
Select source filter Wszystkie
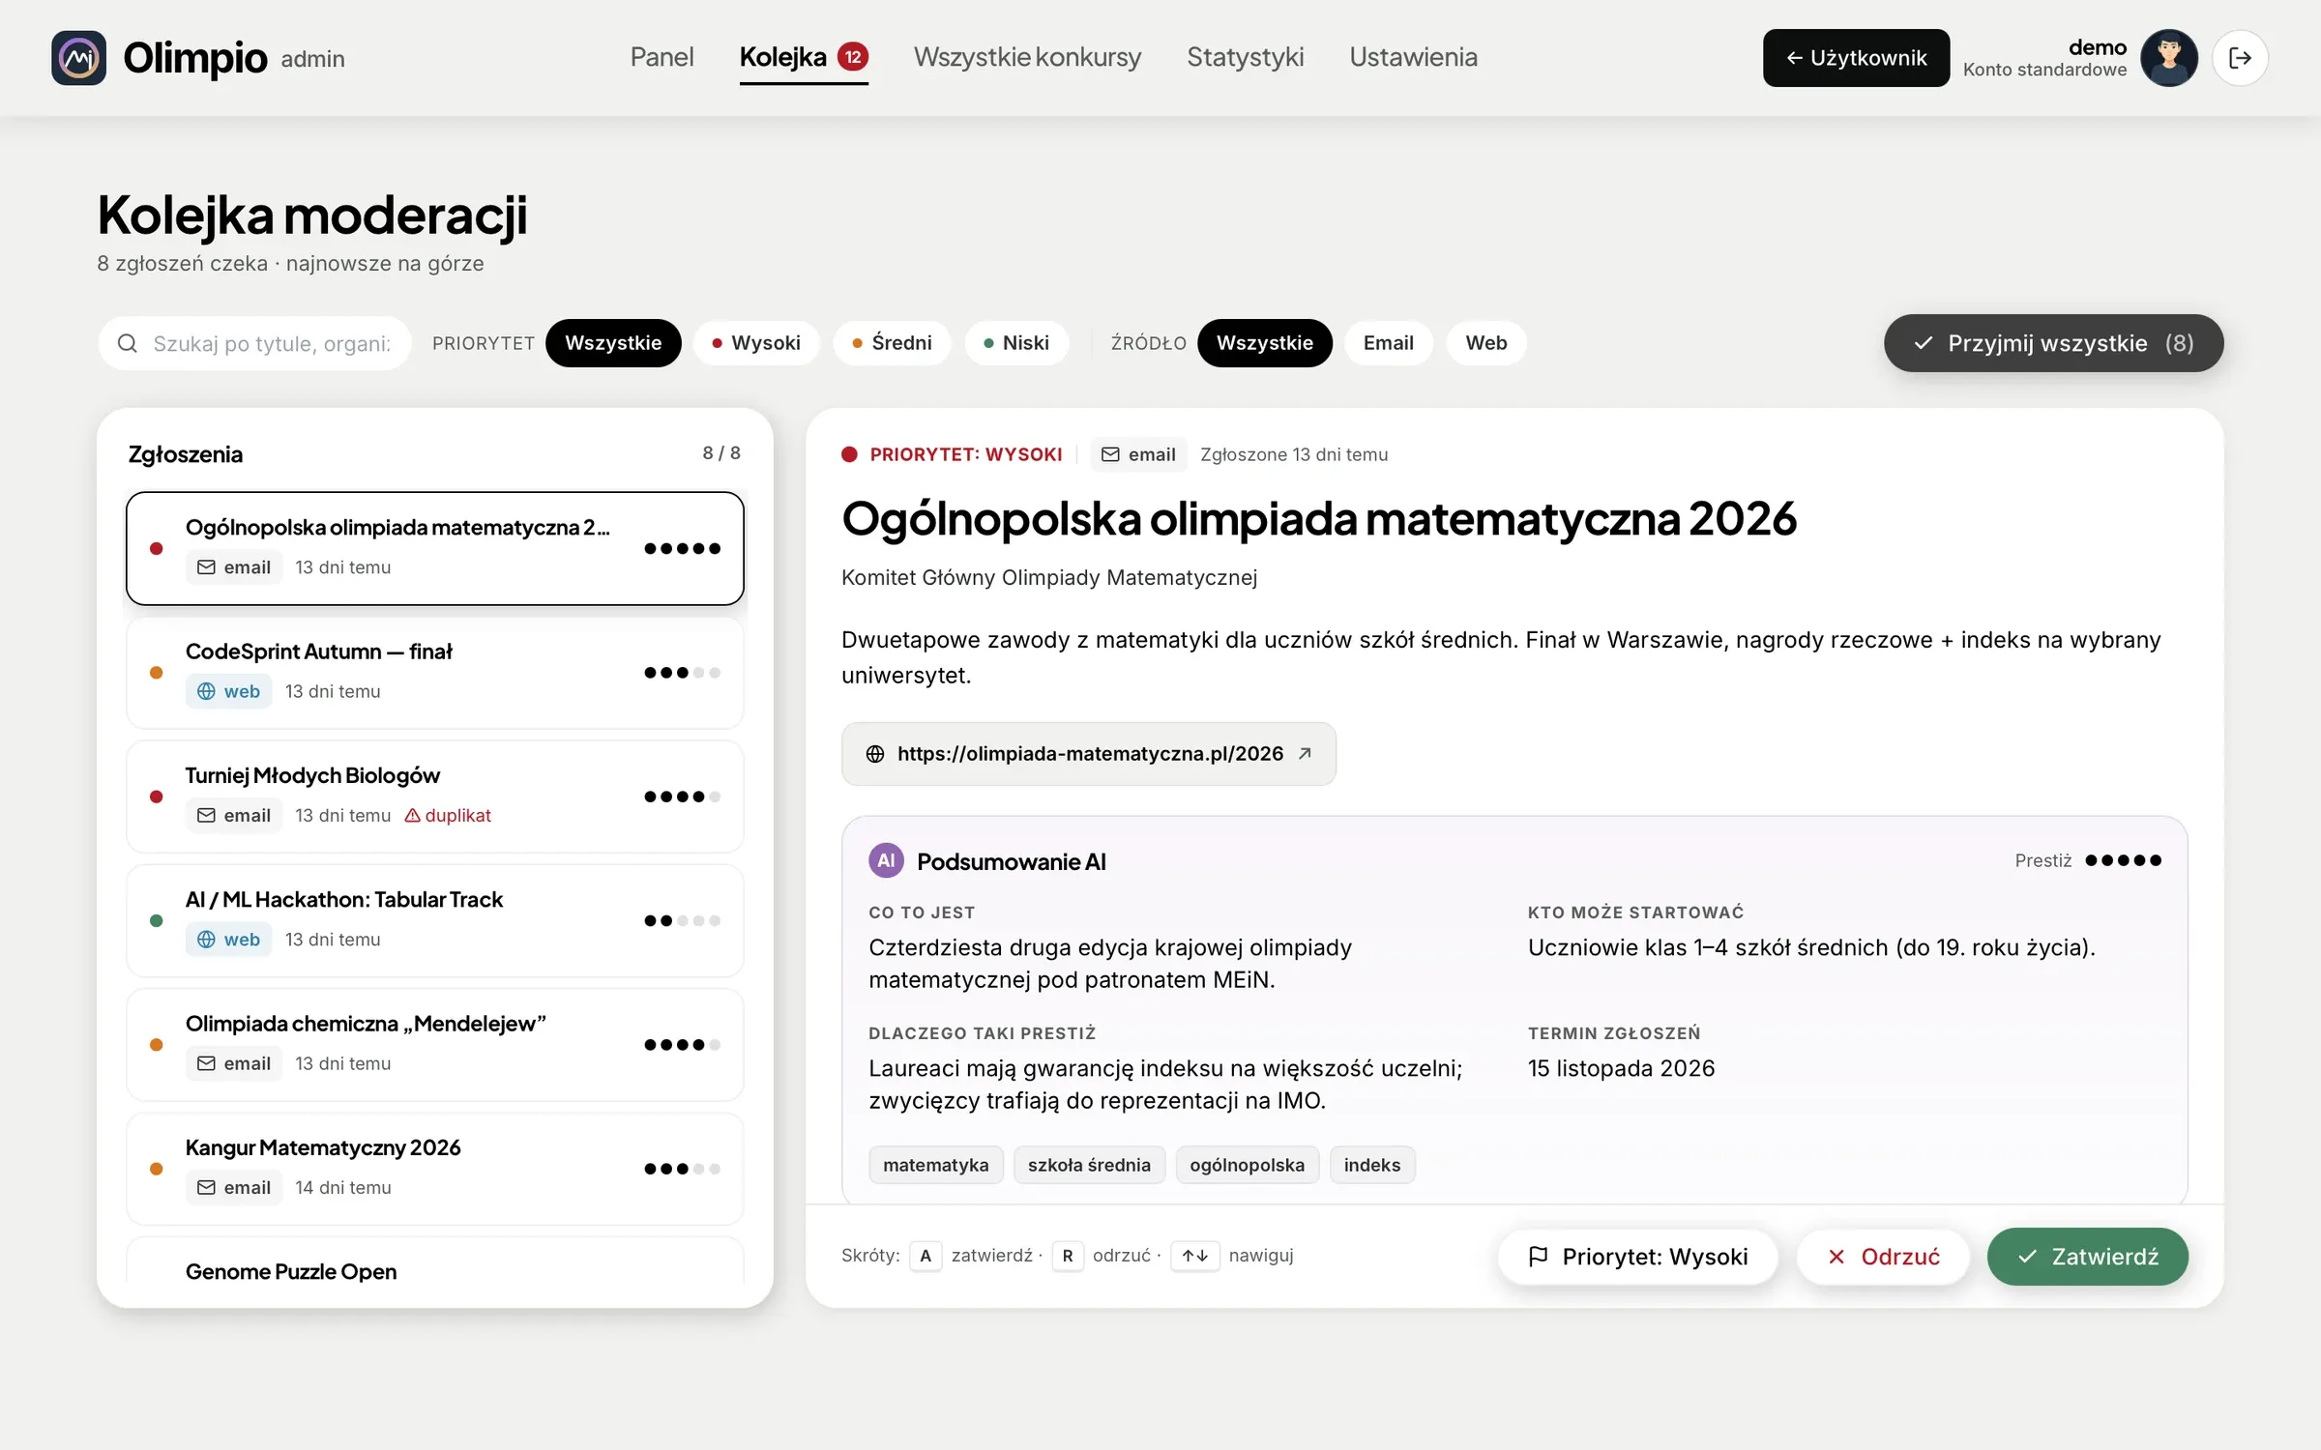pos(1265,343)
